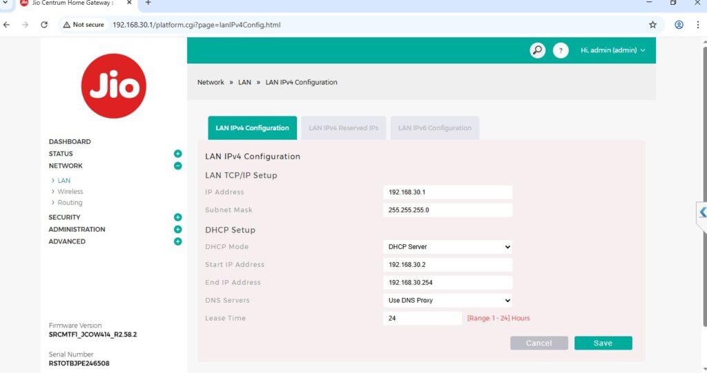Click the DHCP Setup heading
This screenshot has width=707, height=373.
pos(231,230)
